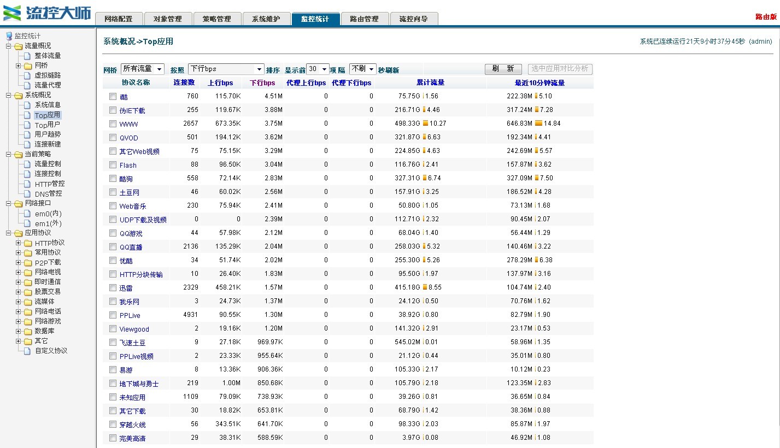Image resolution: width=780 pixels, height=448 pixels.
Task: Click the 刷新 button
Action: click(x=503, y=69)
